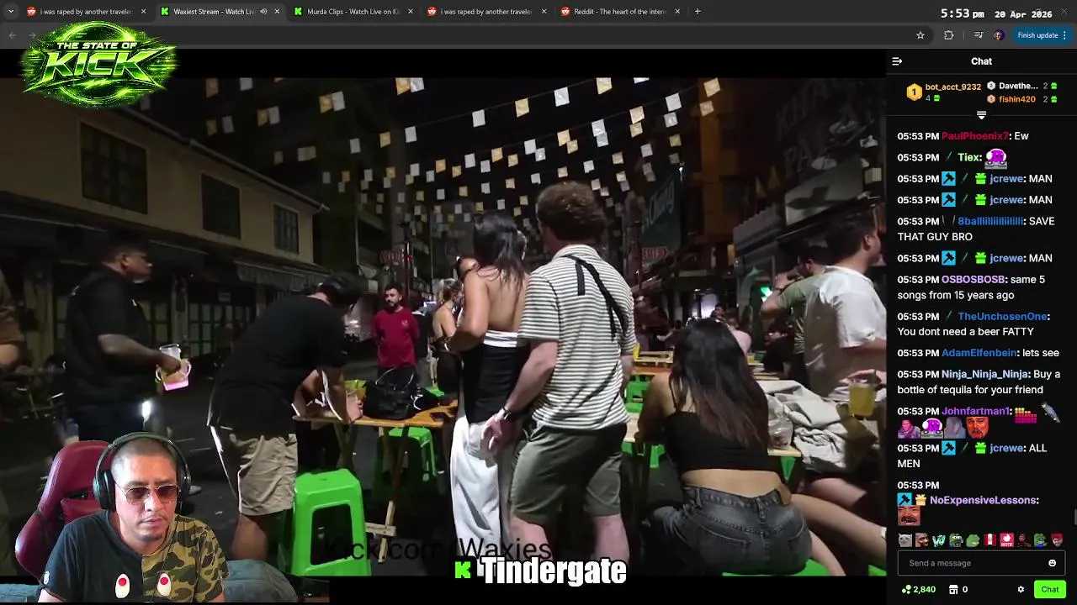Open gifter Davethe... in the leaderboard
Screen dimensions: 1077x605
point(1018,86)
